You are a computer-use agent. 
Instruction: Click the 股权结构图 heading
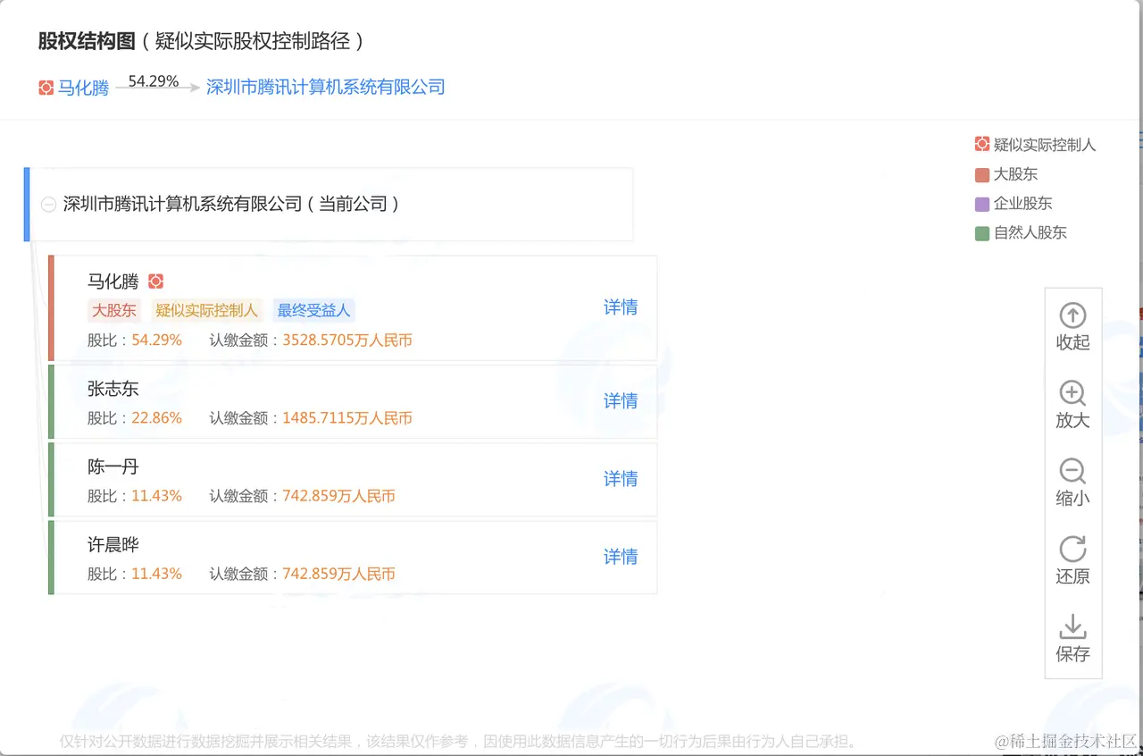click(87, 40)
